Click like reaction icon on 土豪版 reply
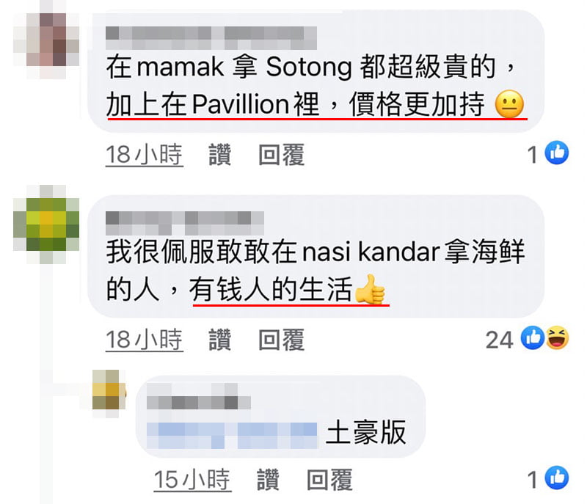This screenshot has height=504, width=587. click(557, 478)
